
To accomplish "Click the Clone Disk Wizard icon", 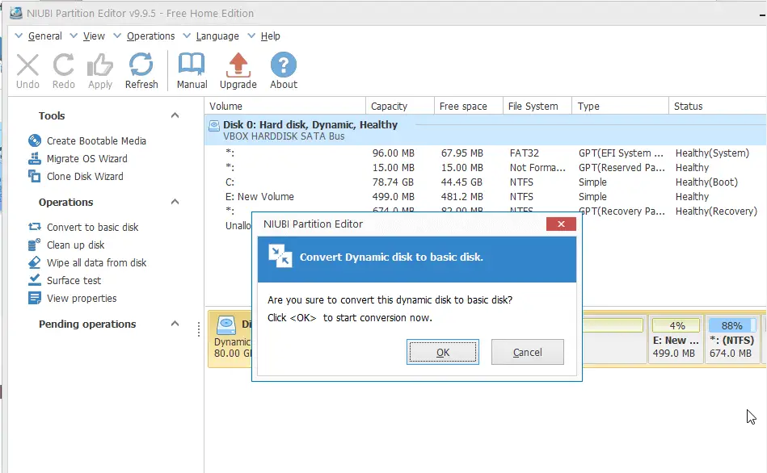I will pyautogui.click(x=35, y=176).
